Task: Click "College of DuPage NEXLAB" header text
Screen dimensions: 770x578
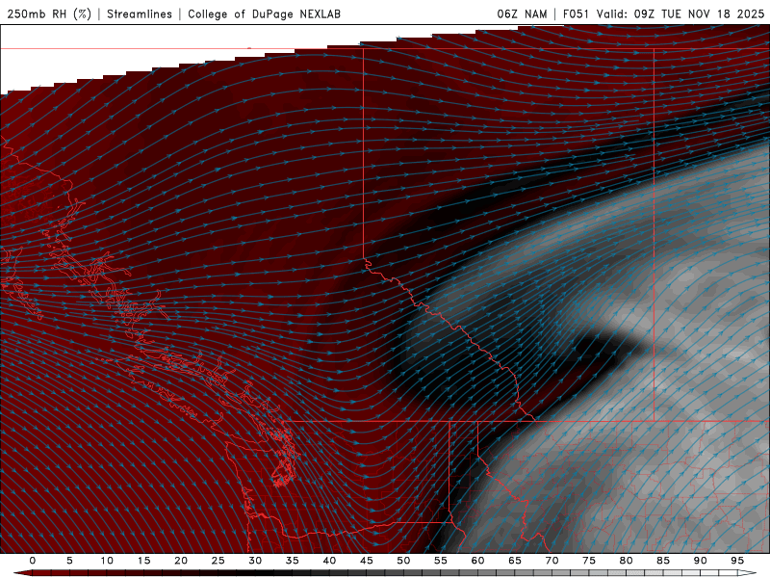Action: (x=264, y=13)
